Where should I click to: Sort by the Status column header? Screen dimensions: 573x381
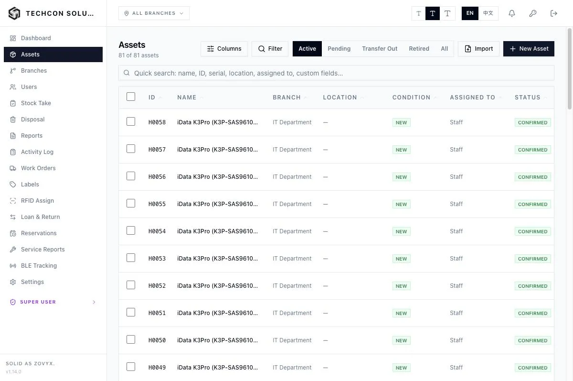pos(531,98)
